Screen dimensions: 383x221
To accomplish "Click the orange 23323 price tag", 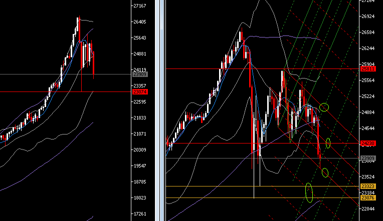I will click(x=368, y=186).
